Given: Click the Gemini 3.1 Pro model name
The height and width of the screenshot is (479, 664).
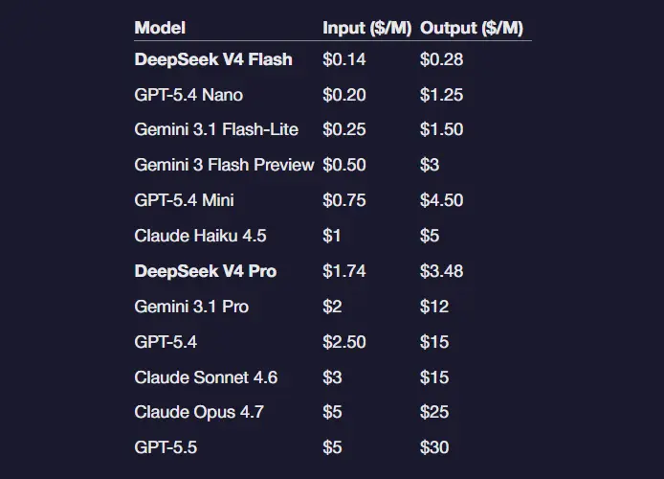Looking at the screenshot, I should tap(191, 307).
